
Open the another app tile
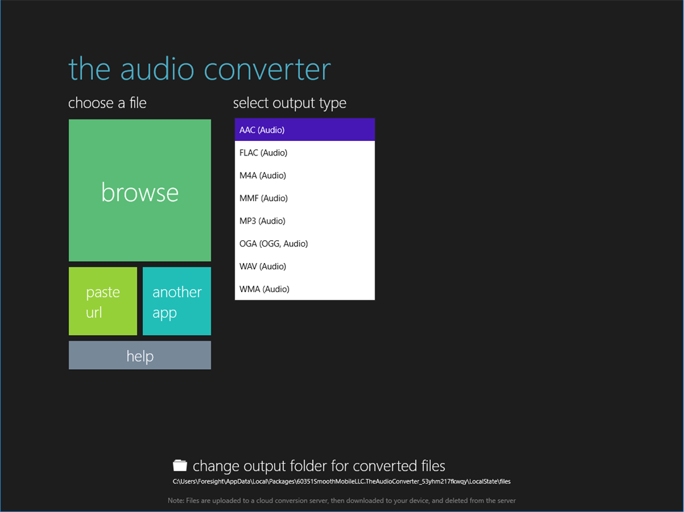point(177,301)
